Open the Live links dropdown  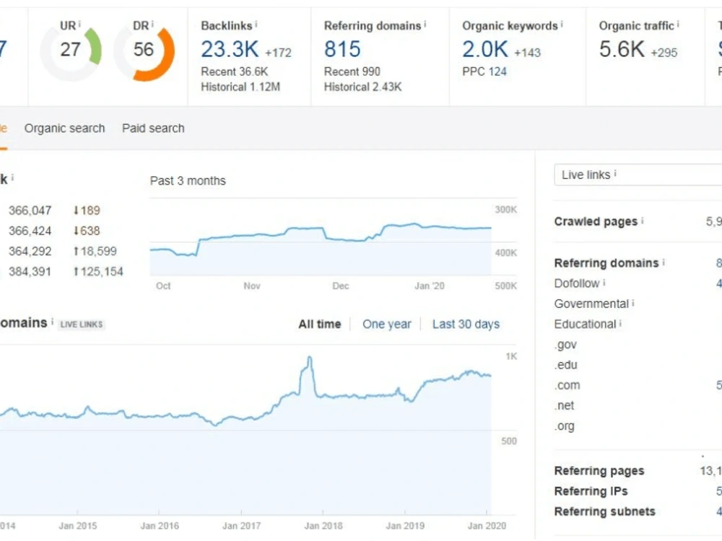(x=638, y=175)
